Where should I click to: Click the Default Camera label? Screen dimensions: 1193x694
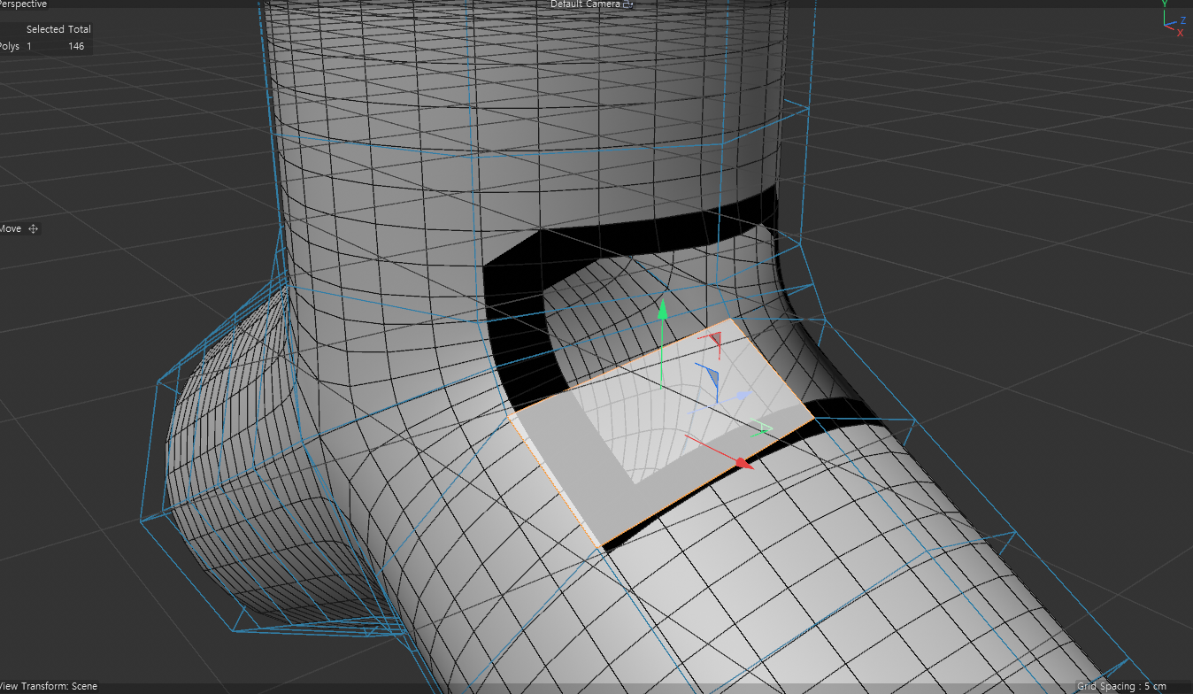coord(585,4)
